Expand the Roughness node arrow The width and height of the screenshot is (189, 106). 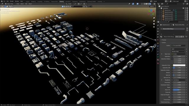(162, 80)
